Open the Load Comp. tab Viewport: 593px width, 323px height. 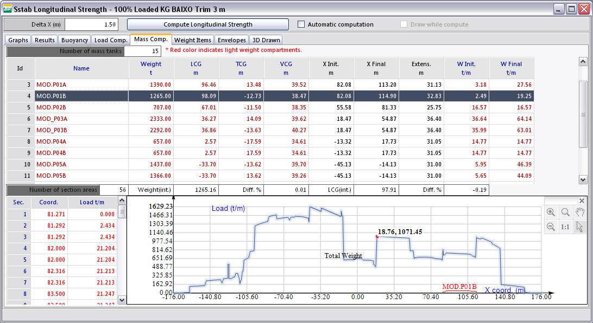(111, 40)
